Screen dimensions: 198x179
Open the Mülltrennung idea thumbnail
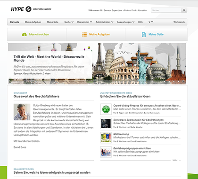106,138
